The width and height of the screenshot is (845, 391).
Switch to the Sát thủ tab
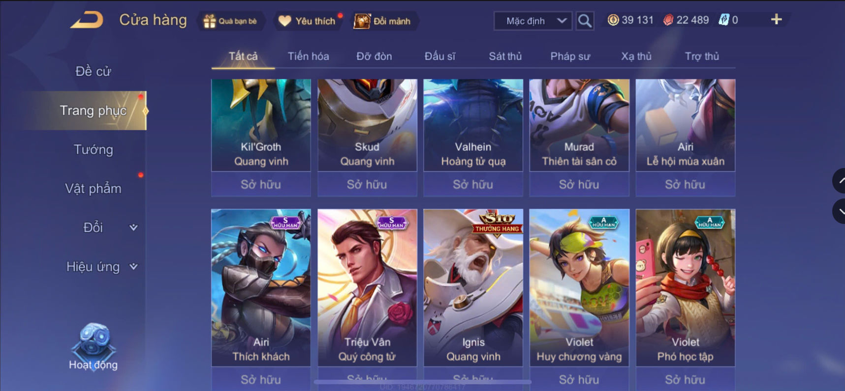click(x=505, y=56)
